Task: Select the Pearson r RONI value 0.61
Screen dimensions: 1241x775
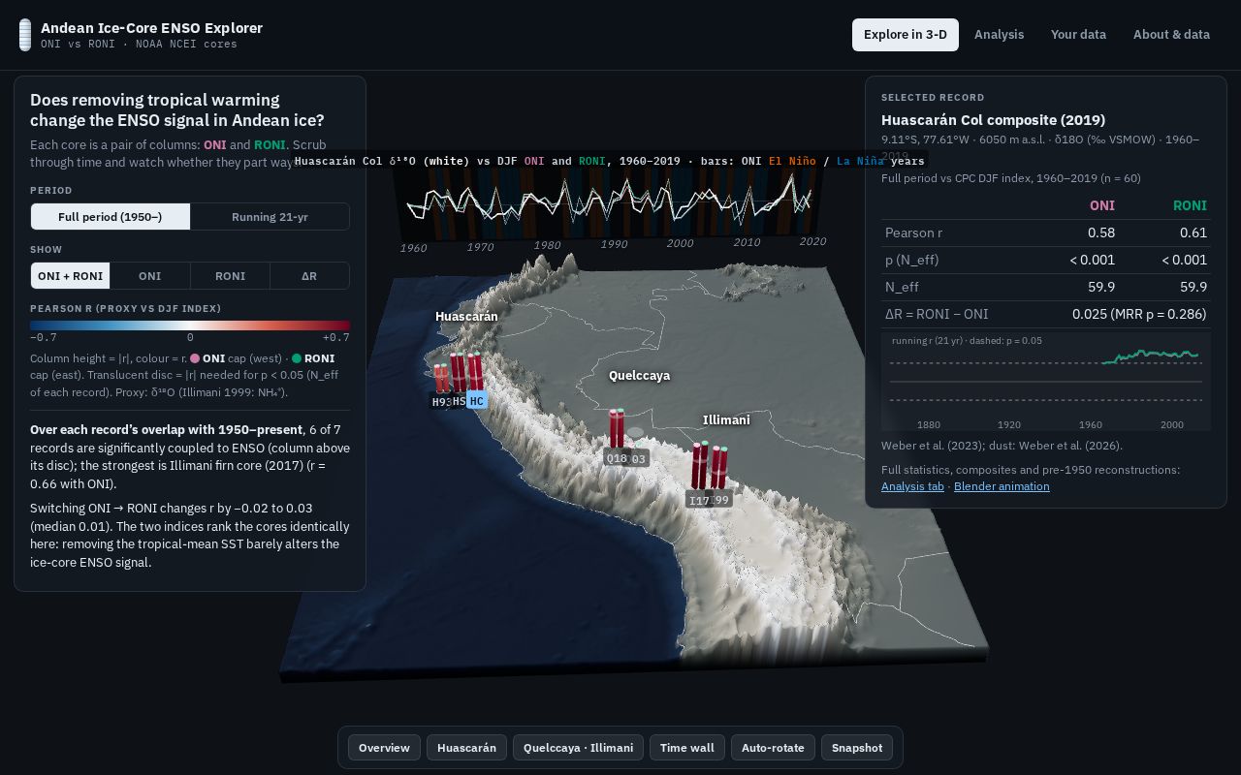Action: point(1193,232)
